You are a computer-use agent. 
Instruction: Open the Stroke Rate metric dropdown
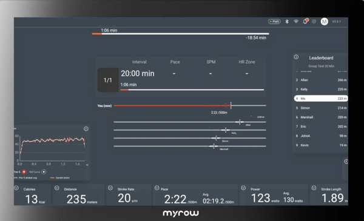click(110, 188)
